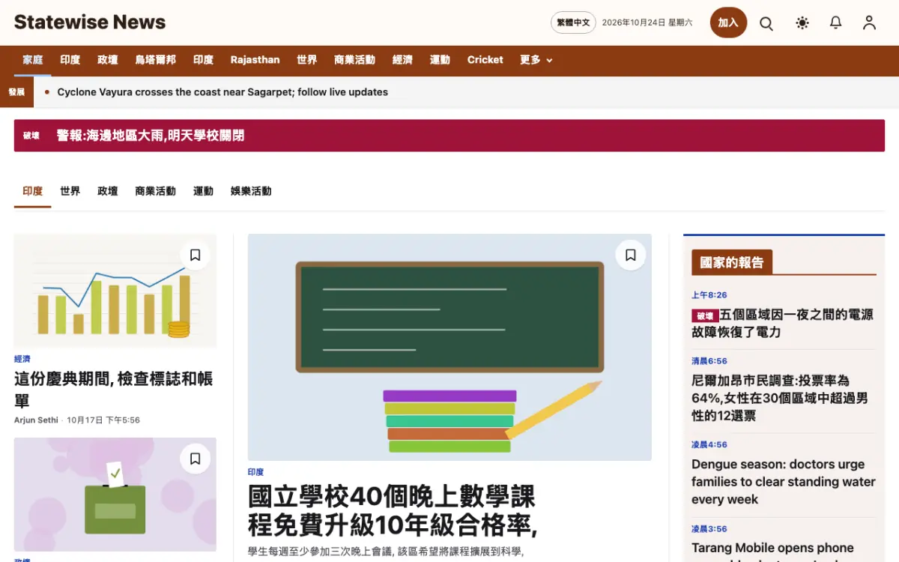This screenshot has height=562, width=899.
Task: Open user account profile icon
Action: coord(869,23)
